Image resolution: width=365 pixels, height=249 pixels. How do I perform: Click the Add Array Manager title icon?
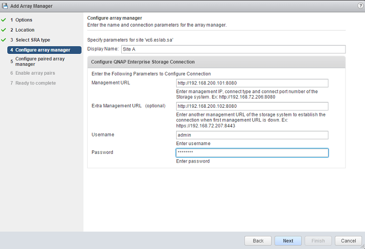click(x=5, y=6)
